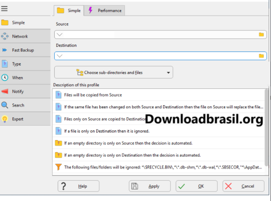Image resolution: width=271 pixels, height=201 pixels.
Task: Confirm with the OK button
Action: tap(196, 186)
